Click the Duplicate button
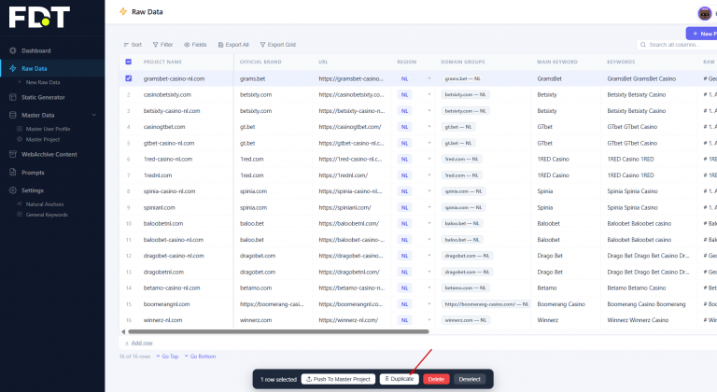The width and height of the screenshot is (717, 392). (400, 379)
